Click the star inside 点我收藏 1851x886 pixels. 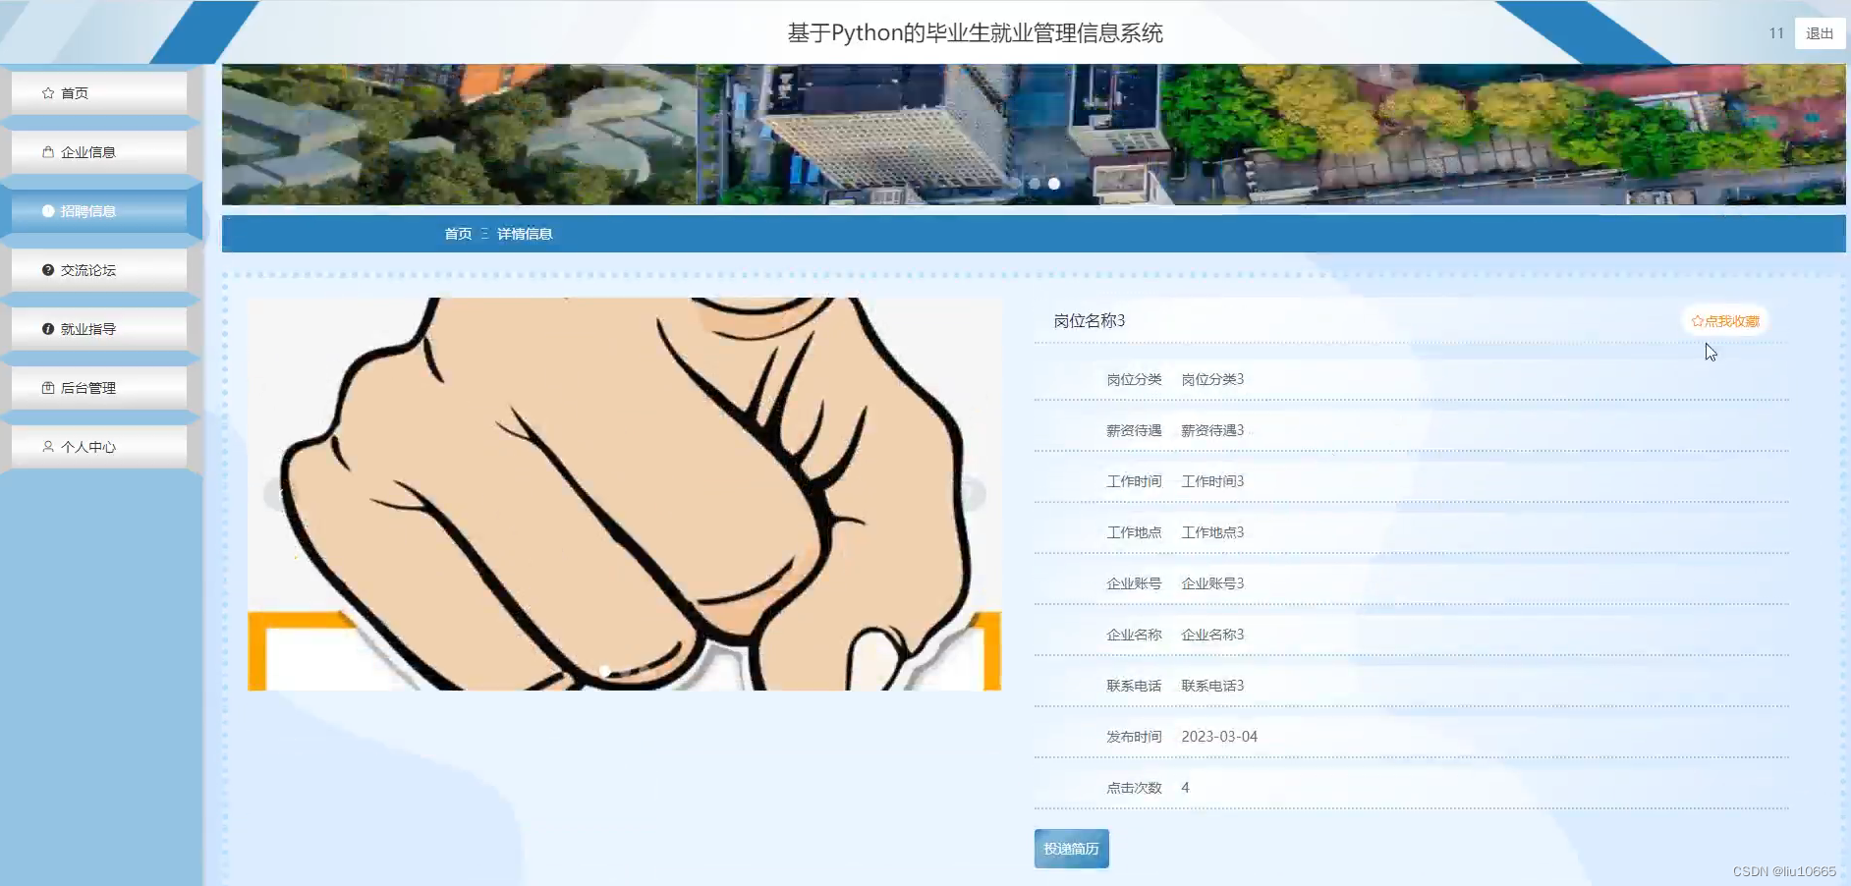pyautogui.click(x=1697, y=320)
